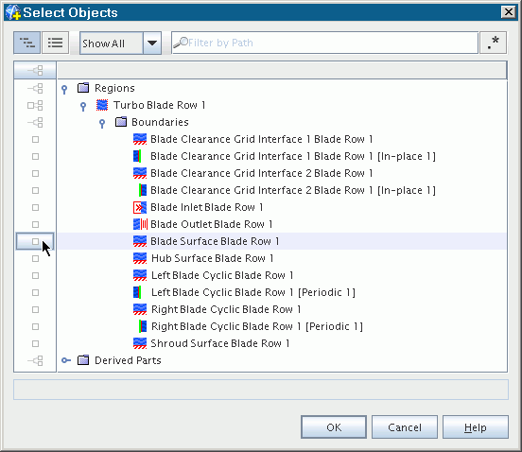Click the Blade Inlet Blade Row 1 icon
522x452 pixels.
tap(140, 207)
